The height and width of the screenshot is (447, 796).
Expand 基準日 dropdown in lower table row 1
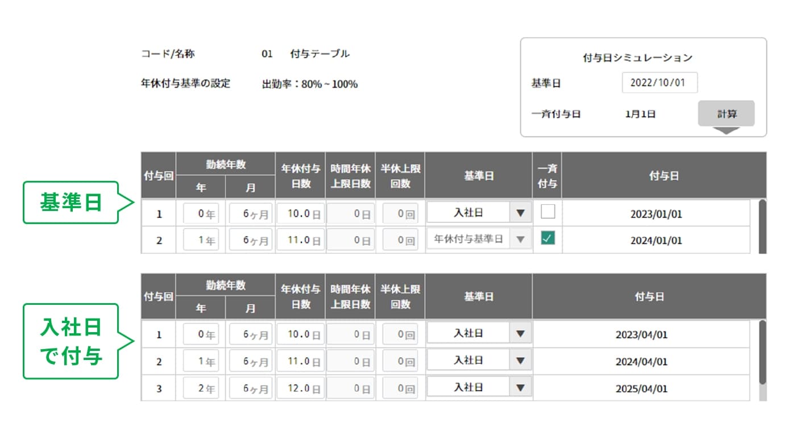(479, 333)
